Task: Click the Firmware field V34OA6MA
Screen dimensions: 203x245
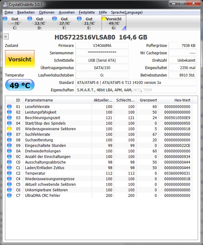Action: click(102, 45)
